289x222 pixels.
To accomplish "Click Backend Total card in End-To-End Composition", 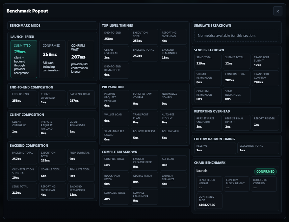I will click(81, 98).
